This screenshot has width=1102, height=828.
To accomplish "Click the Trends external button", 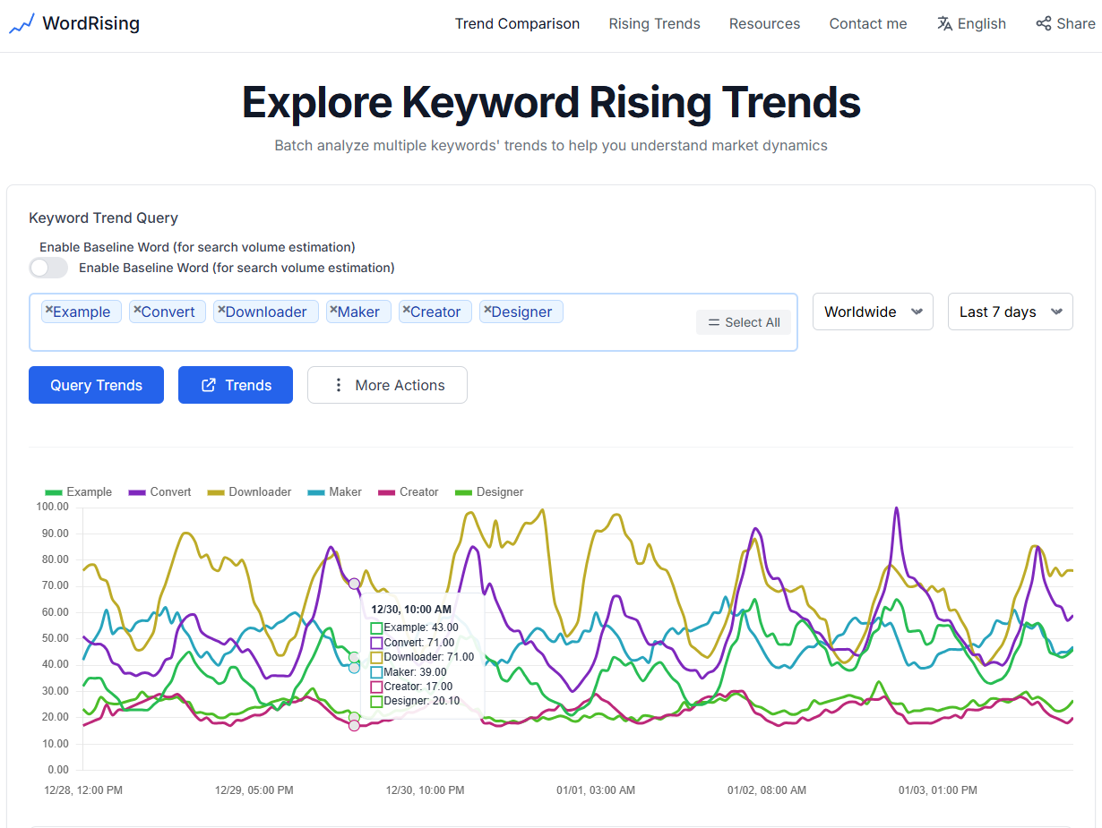I will 236,385.
